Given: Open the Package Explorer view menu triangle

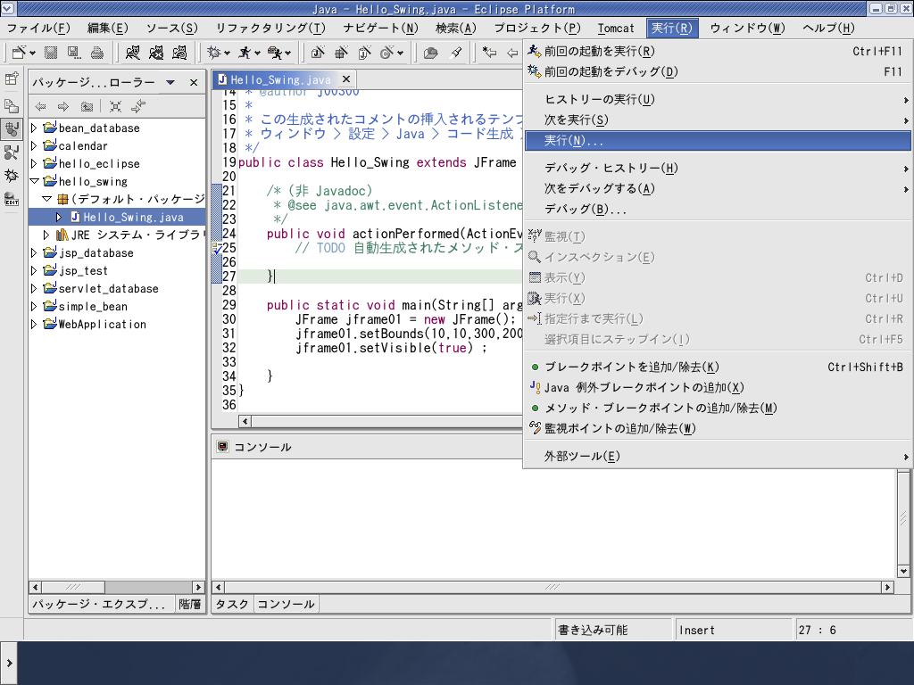Looking at the screenshot, I should click(170, 82).
